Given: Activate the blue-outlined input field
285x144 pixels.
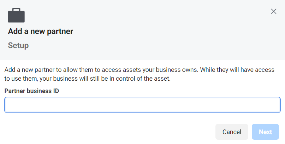Looking at the screenshot, I should pyautogui.click(x=143, y=105).
